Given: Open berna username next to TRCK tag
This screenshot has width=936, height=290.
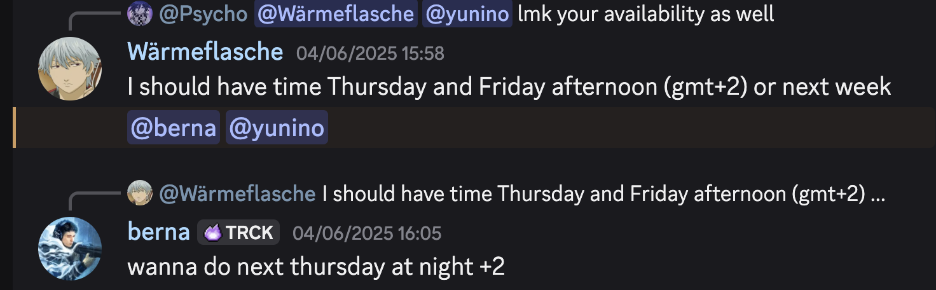Looking at the screenshot, I should [x=159, y=233].
